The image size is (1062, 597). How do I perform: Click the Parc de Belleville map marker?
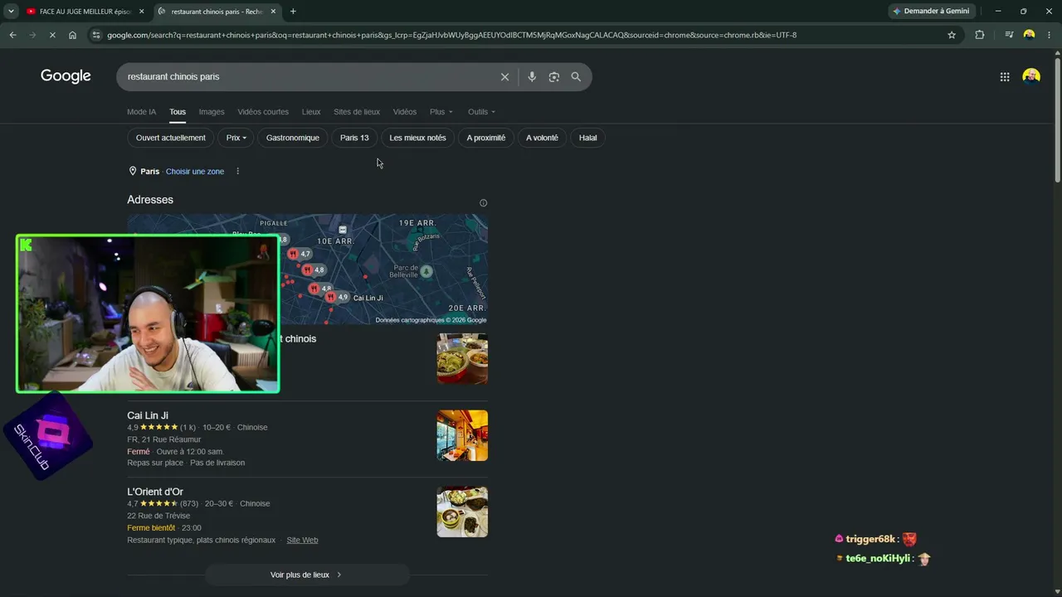tap(426, 271)
